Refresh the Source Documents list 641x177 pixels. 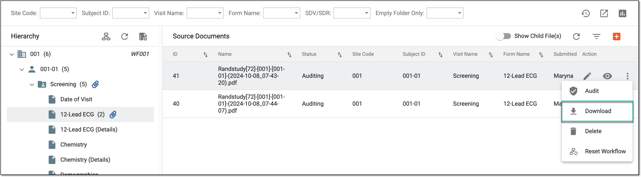pyautogui.click(x=576, y=36)
